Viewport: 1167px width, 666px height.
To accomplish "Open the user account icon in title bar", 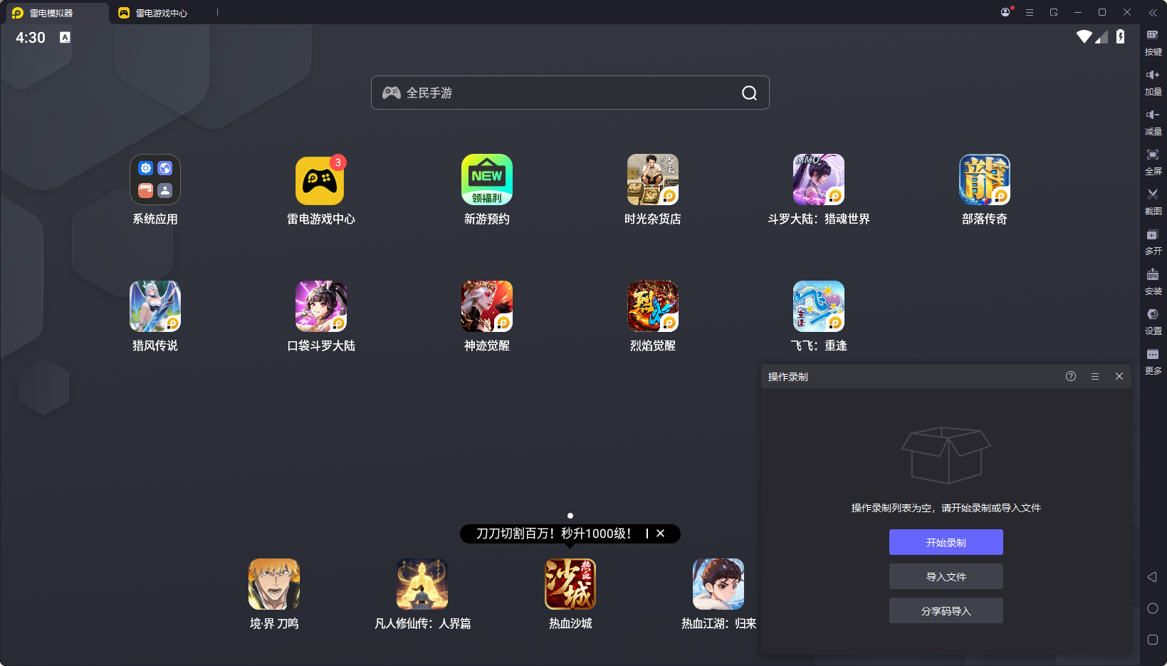I will pos(1005,12).
